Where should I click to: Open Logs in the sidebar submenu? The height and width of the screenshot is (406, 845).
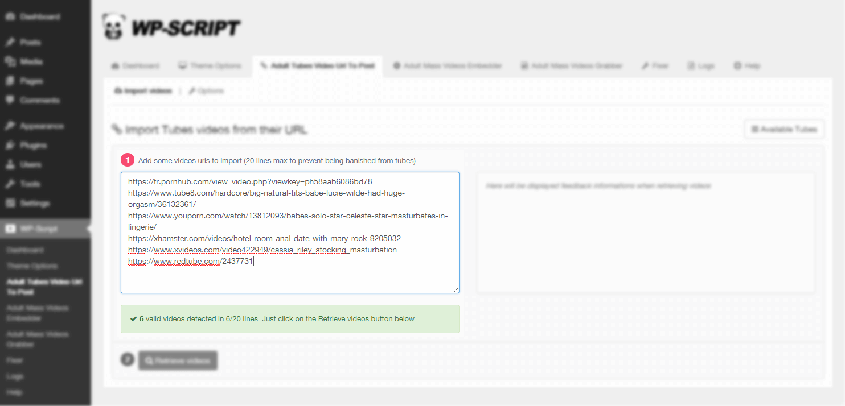[15, 376]
